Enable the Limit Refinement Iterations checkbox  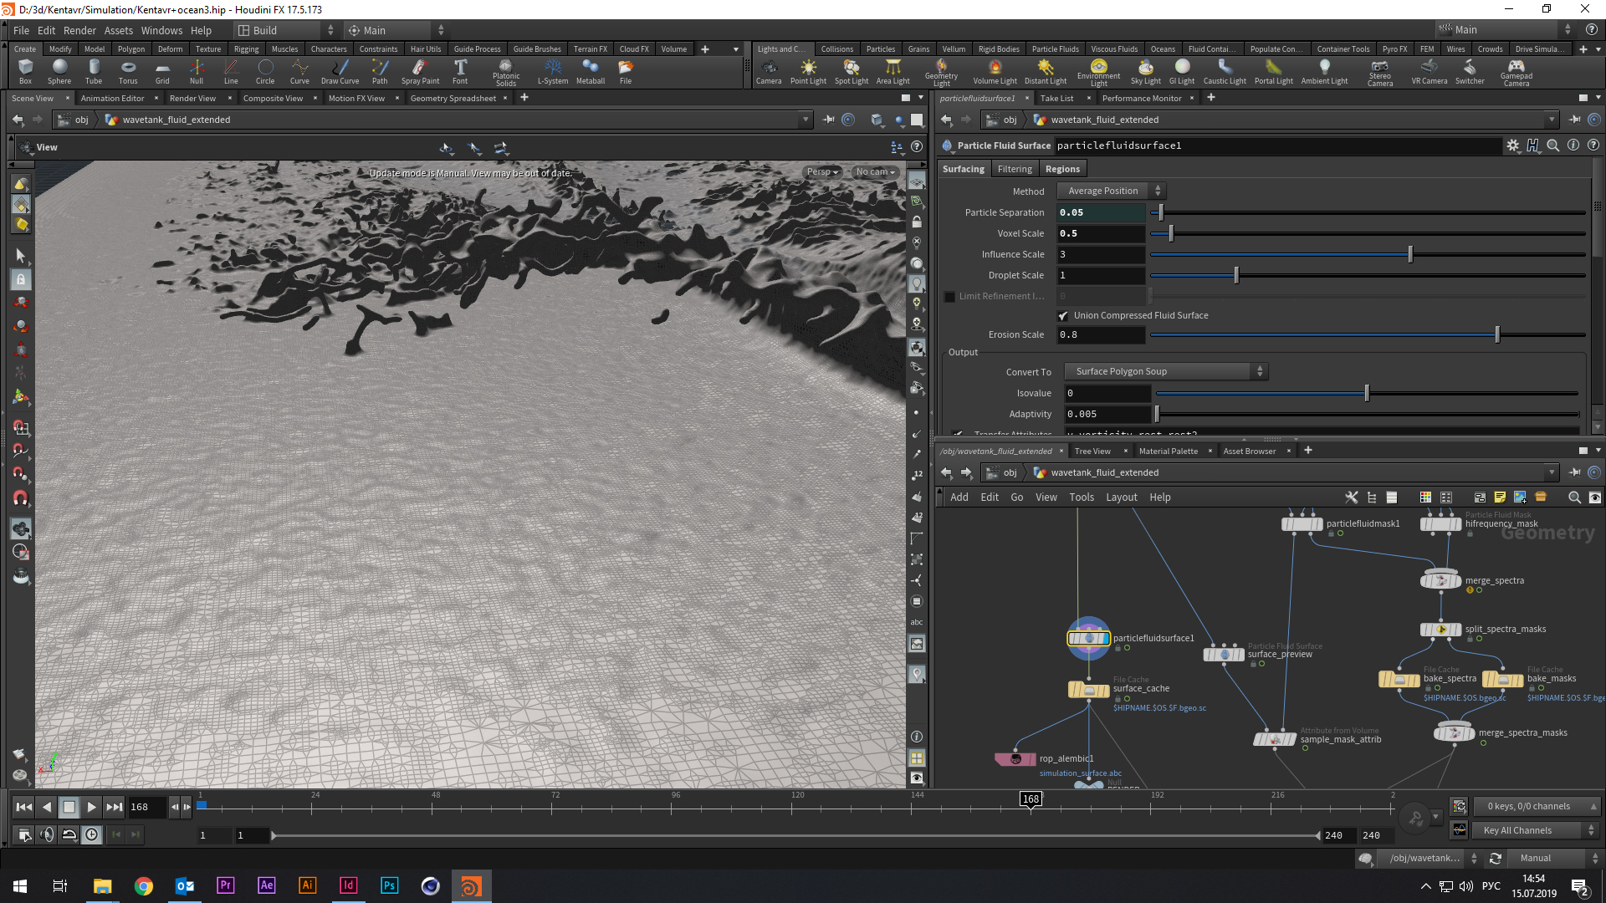(x=949, y=297)
